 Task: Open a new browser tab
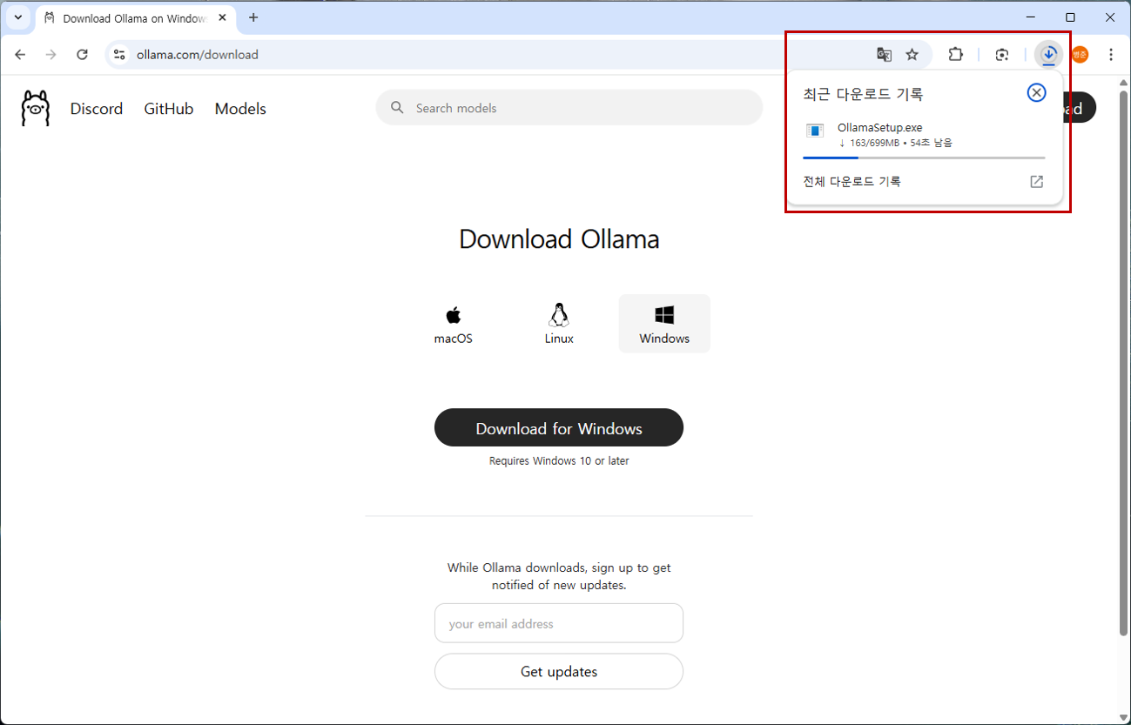[x=253, y=17]
